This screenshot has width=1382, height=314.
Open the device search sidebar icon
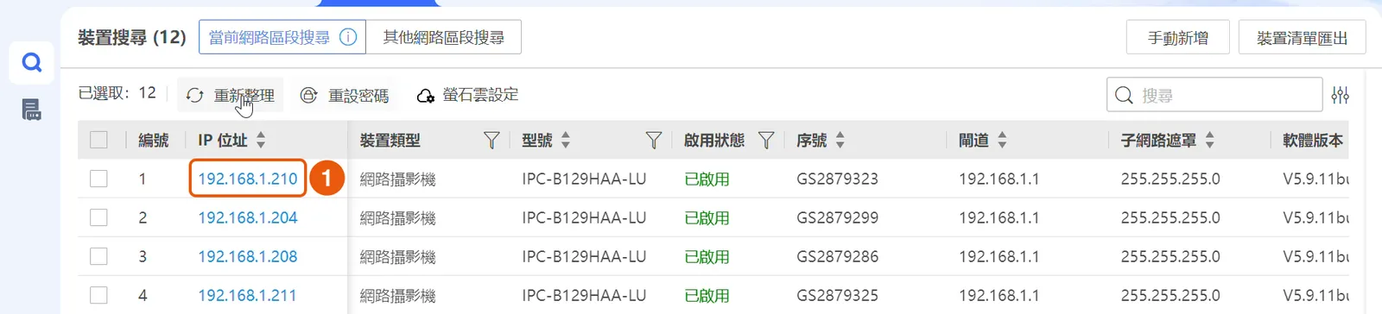[x=32, y=62]
